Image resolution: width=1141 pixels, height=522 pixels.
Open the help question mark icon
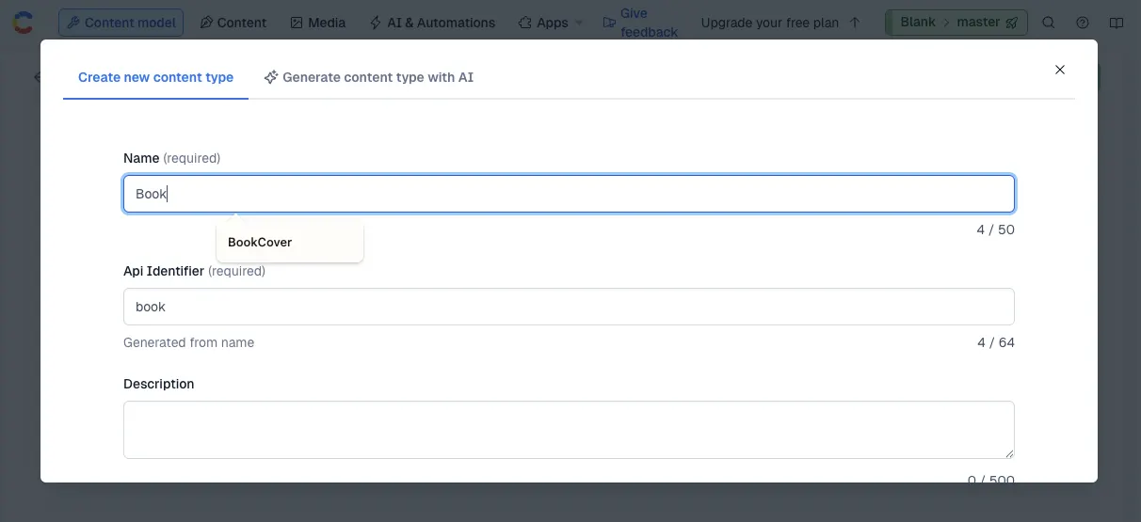click(1083, 23)
